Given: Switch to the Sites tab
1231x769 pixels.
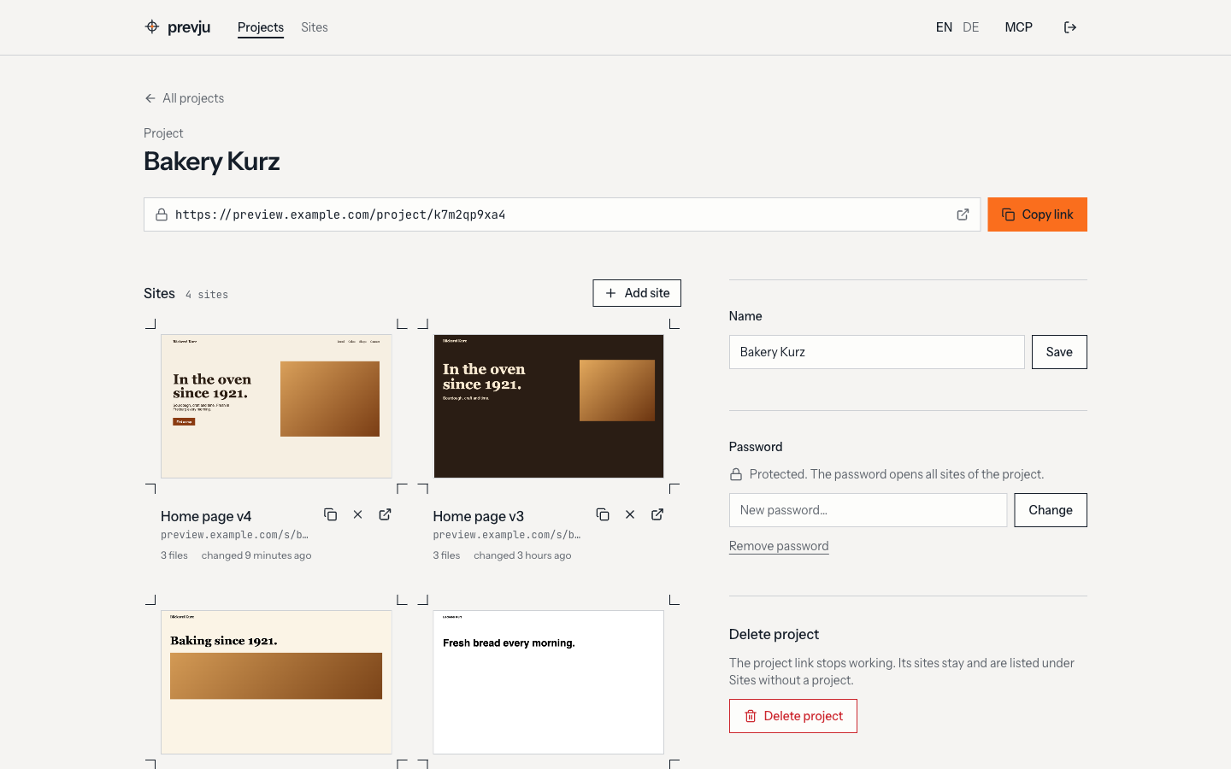Looking at the screenshot, I should tap(315, 27).
